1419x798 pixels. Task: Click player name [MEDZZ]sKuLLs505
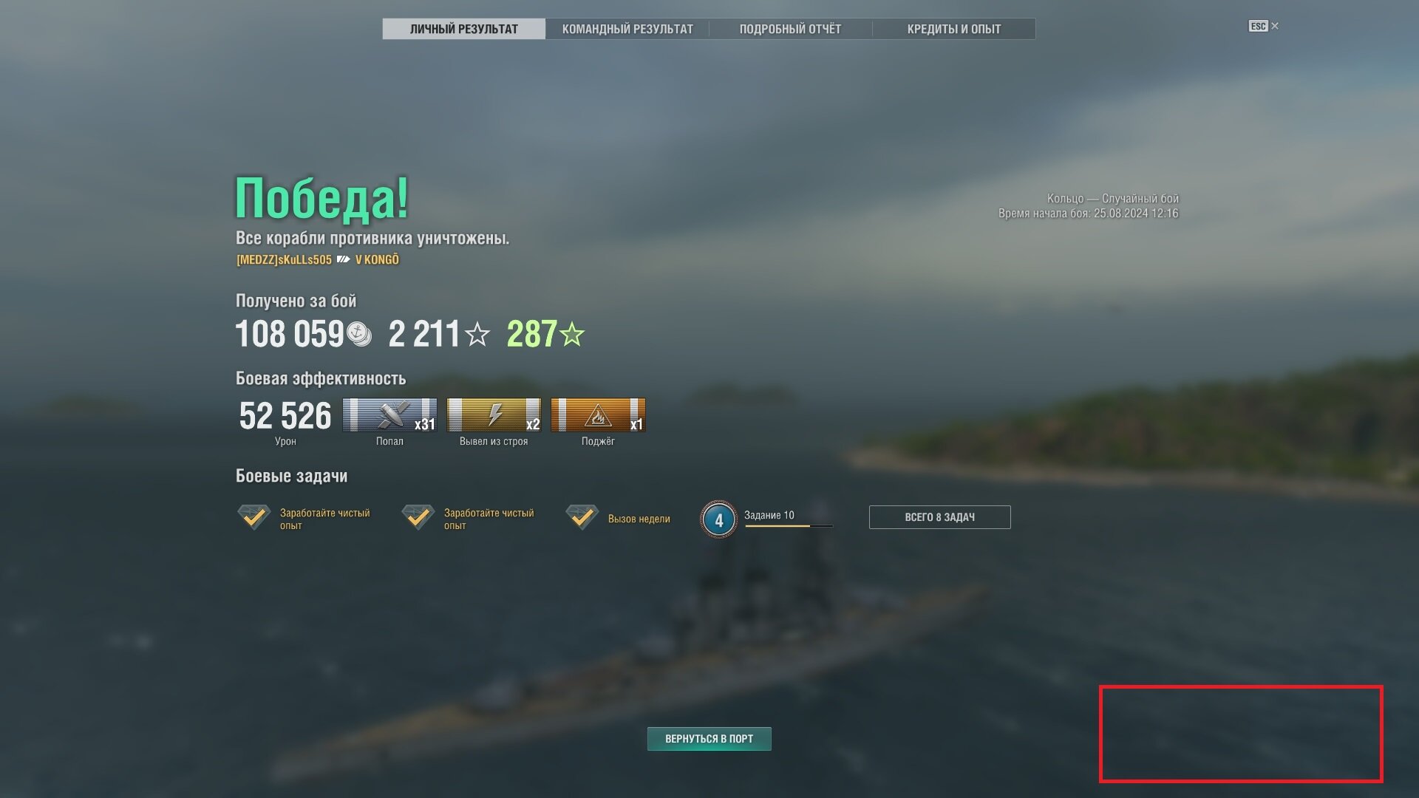[x=284, y=259]
